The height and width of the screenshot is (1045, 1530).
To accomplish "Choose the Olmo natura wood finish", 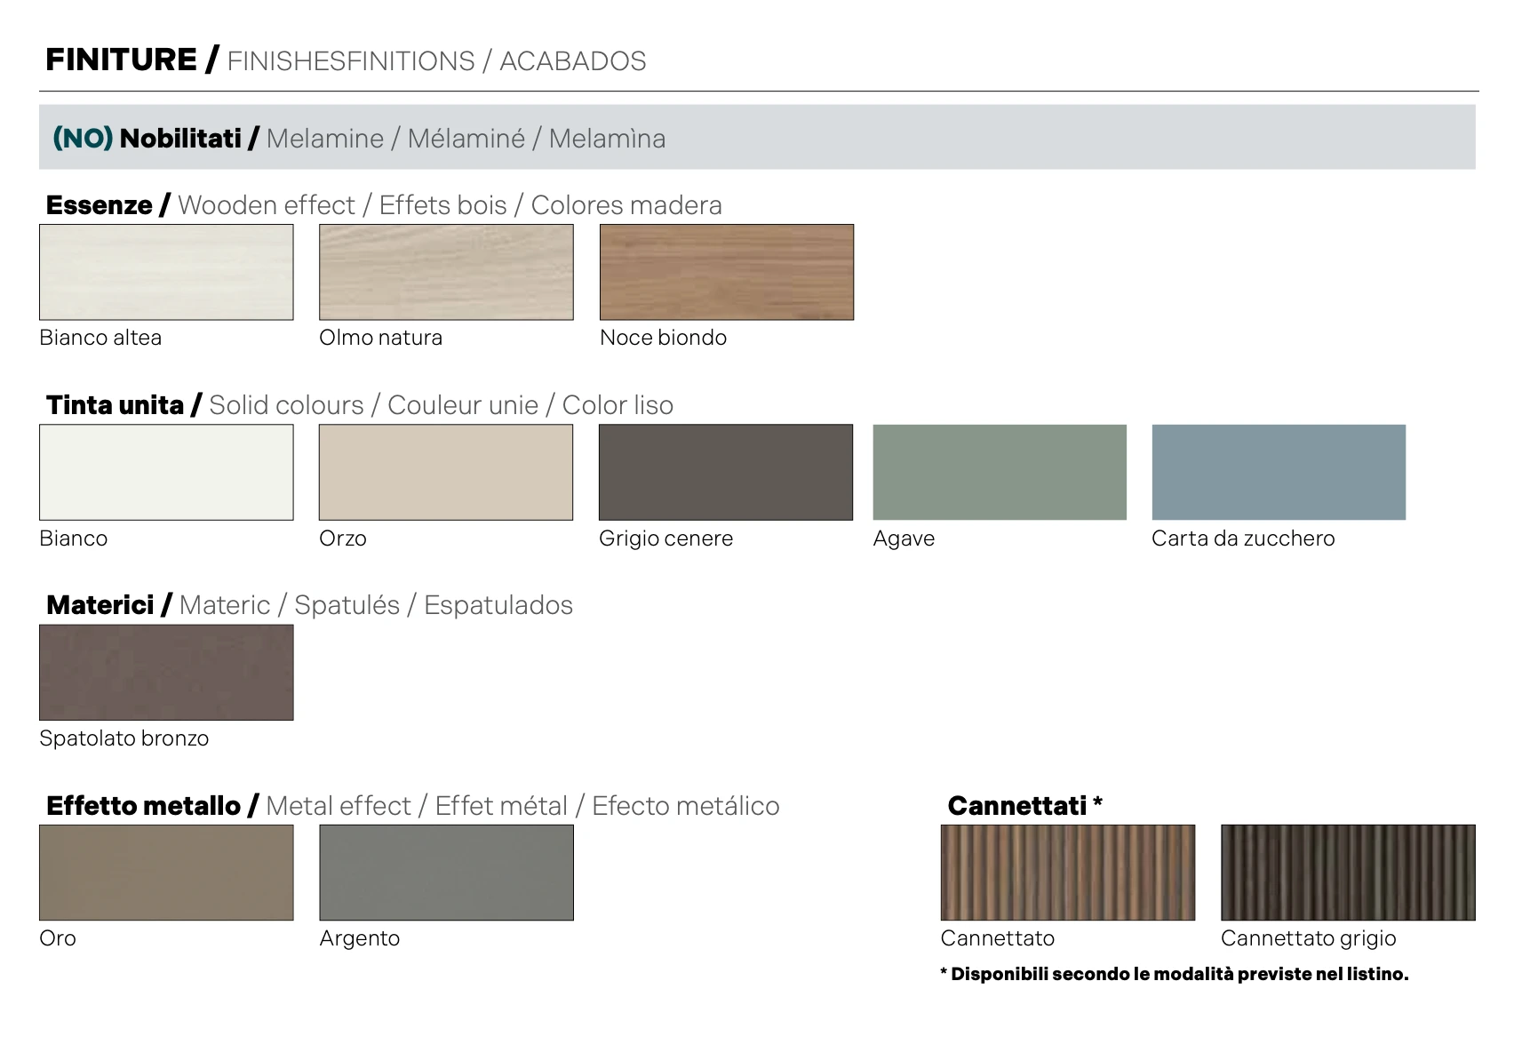I will pos(446,272).
